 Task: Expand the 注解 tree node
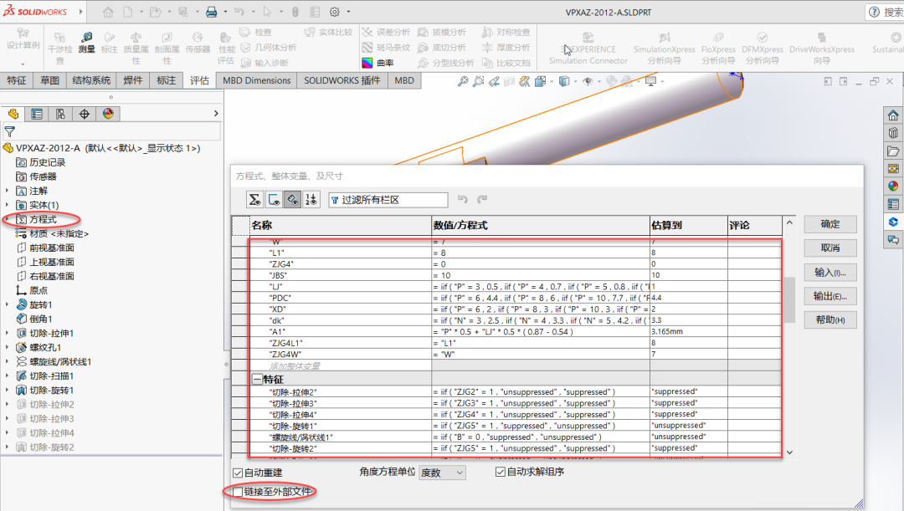coord(7,191)
